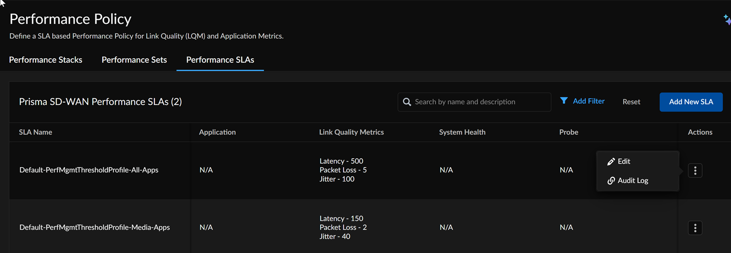Click the Reset filter button
Screen dimensions: 731x253
pyautogui.click(x=631, y=102)
